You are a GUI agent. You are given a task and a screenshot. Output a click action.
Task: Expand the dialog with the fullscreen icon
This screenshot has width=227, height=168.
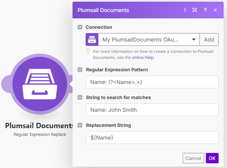coord(195,10)
